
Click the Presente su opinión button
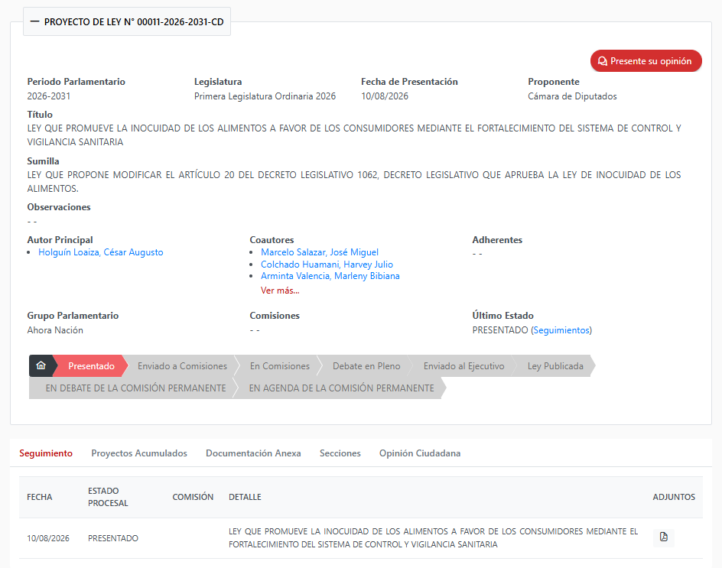646,60
